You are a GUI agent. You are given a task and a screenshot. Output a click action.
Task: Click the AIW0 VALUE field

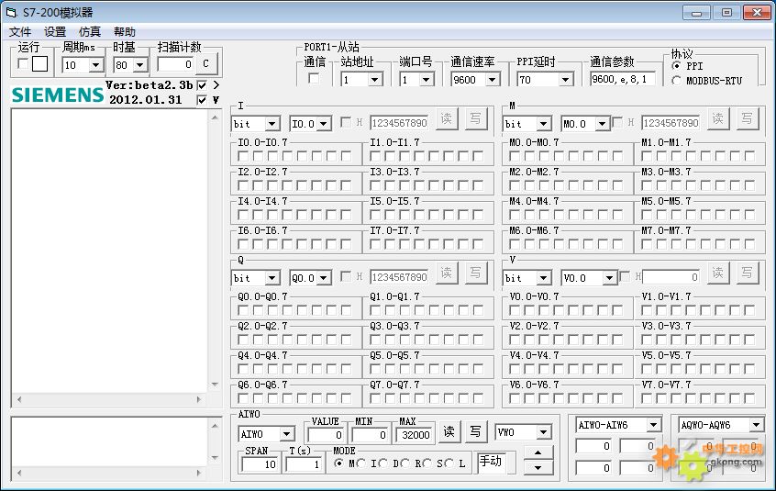coord(325,435)
